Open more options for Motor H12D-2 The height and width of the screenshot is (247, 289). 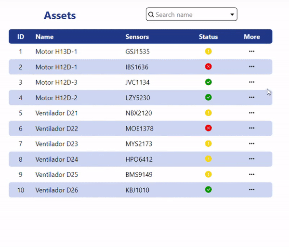(x=251, y=97)
